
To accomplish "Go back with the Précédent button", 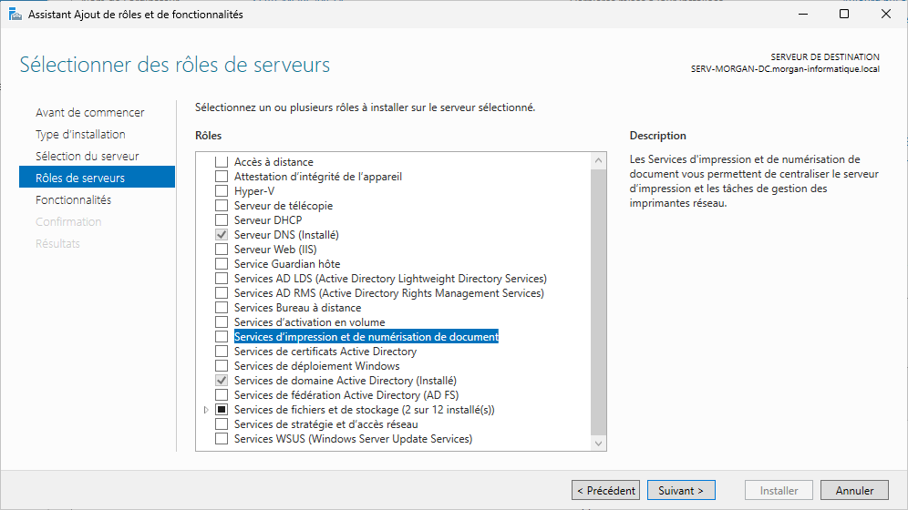I will 605,491.
